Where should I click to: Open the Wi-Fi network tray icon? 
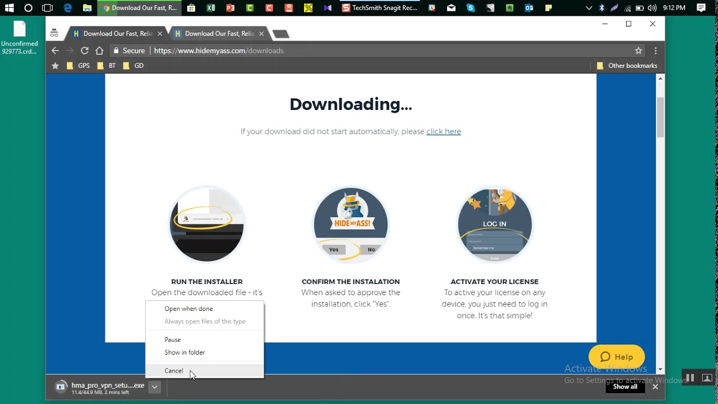(627, 8)
